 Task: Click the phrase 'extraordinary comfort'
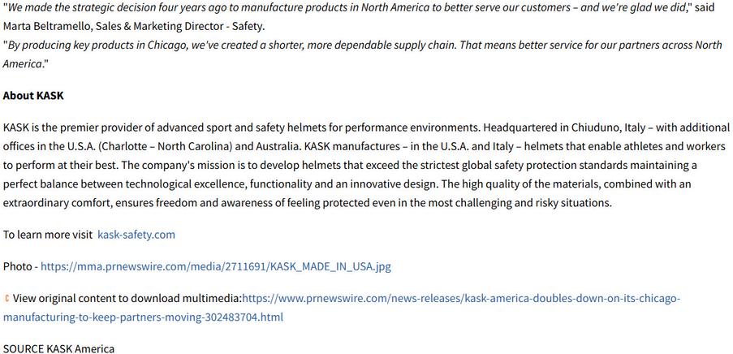tap(58, 203)
